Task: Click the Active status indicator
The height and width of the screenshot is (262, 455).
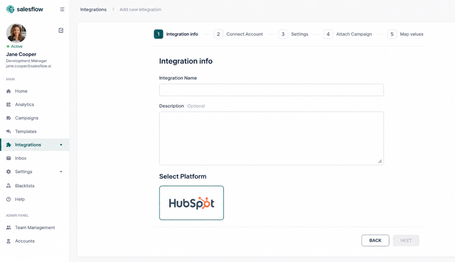Action: [x=14, y=46]
